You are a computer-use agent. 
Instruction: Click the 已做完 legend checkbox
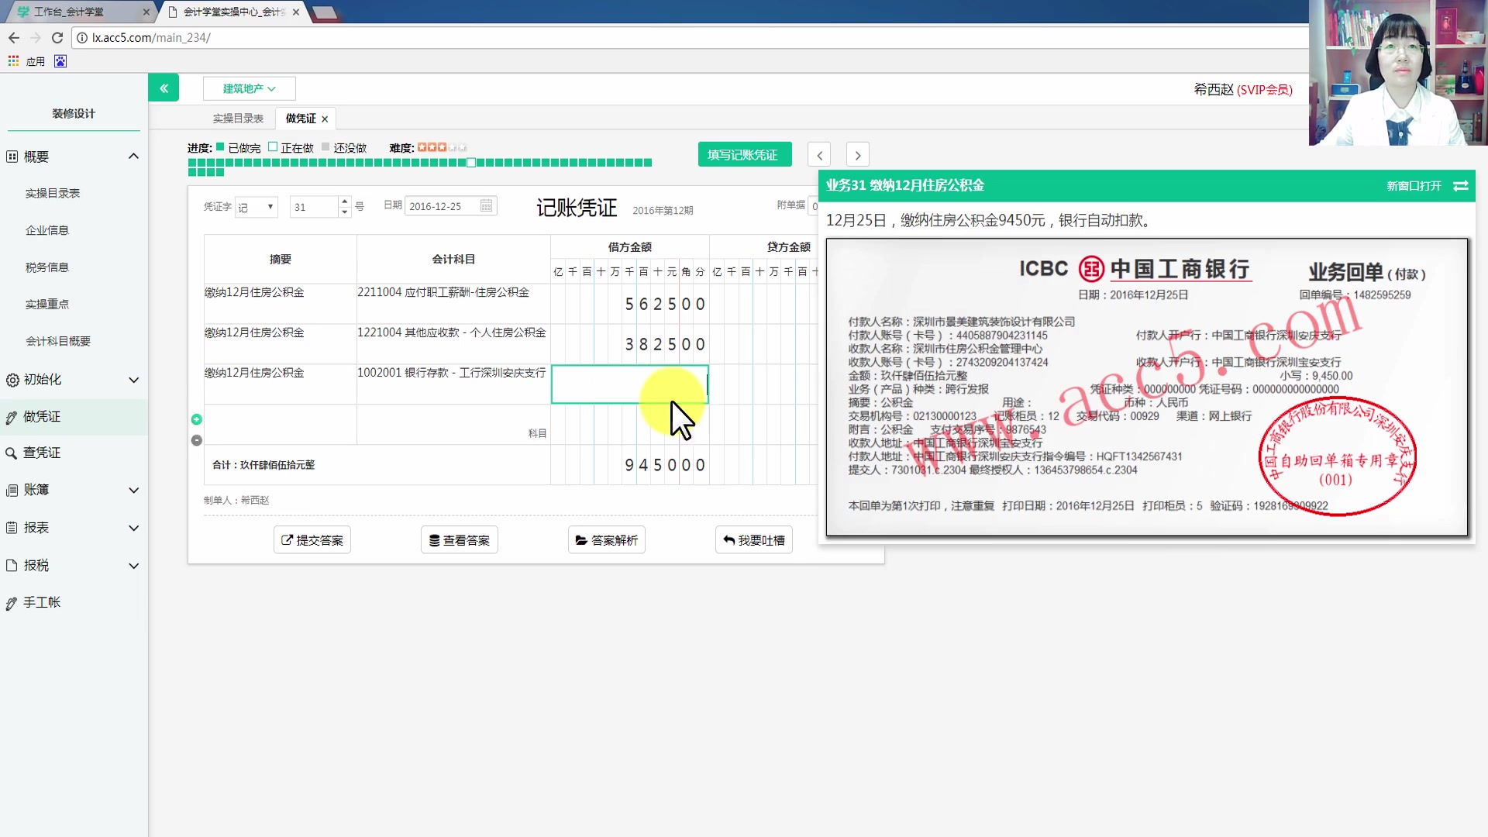(x=219, y=146)
